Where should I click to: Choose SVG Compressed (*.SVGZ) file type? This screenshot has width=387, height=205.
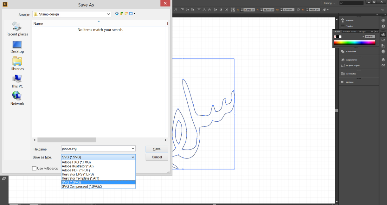(98, 187)
